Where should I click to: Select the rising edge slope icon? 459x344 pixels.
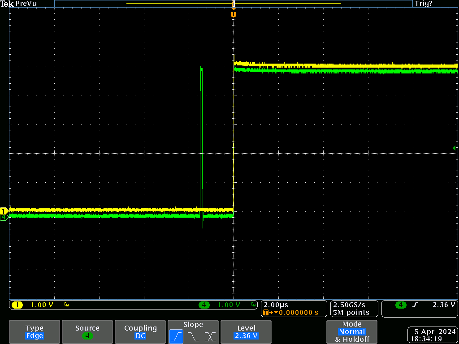pos(176,336)
